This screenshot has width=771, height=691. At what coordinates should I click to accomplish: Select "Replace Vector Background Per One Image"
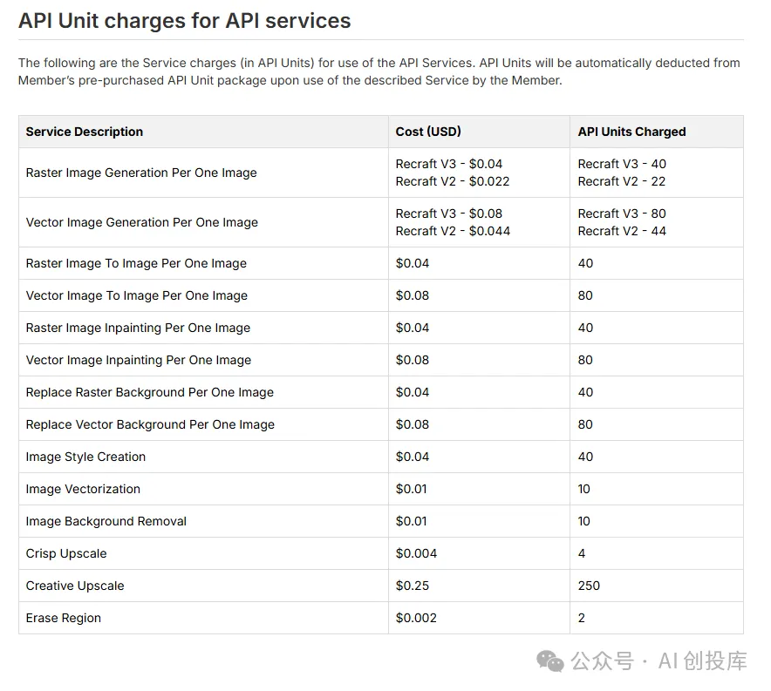[150, 425]
